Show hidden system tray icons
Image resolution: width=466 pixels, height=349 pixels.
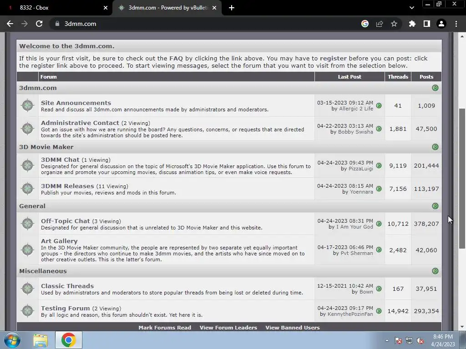[387, 340]
